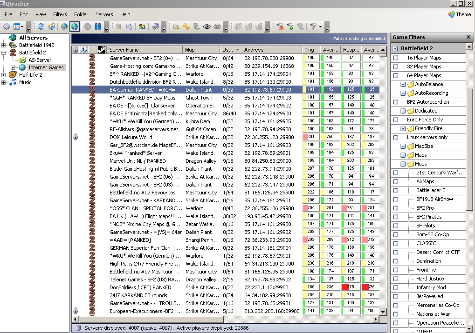
Task: Click the two-people buddies icon
Action: click(142, 27)
